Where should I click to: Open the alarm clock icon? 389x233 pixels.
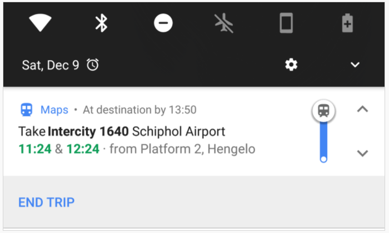point(93,65)
